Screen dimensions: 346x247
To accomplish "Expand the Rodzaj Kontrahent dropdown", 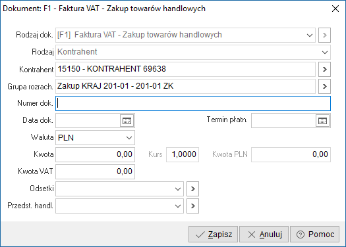I will (x=325, y=53).
